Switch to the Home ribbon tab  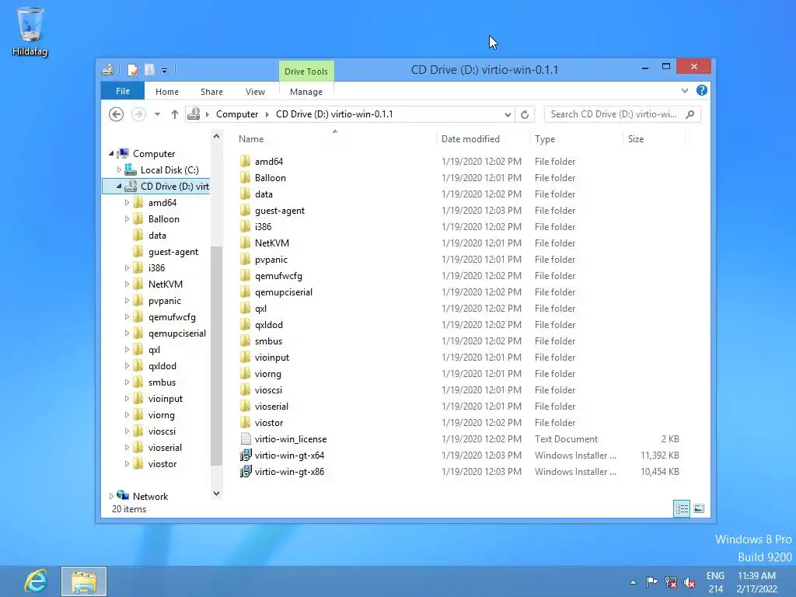pyautogui.click(x=167, y=92)
